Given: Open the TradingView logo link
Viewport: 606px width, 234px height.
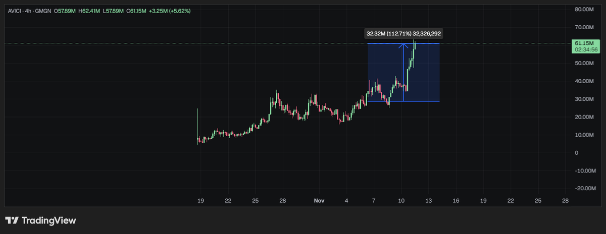Looking at the screenshot, I should coord(40,220).
